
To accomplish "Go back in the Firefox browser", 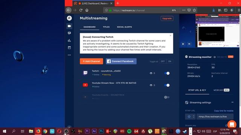I will (x=69, y=10).
